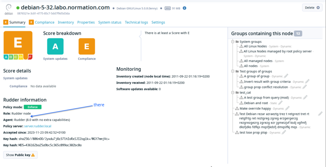Select the long Test Debian rezar group
Image resolution: width=326 pixels, height=167 pixels.
pos(274,121)
